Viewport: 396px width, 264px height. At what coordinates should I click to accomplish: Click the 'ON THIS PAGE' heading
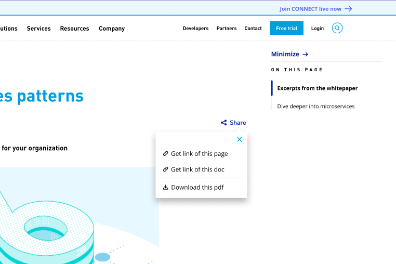tap(297, 70)
